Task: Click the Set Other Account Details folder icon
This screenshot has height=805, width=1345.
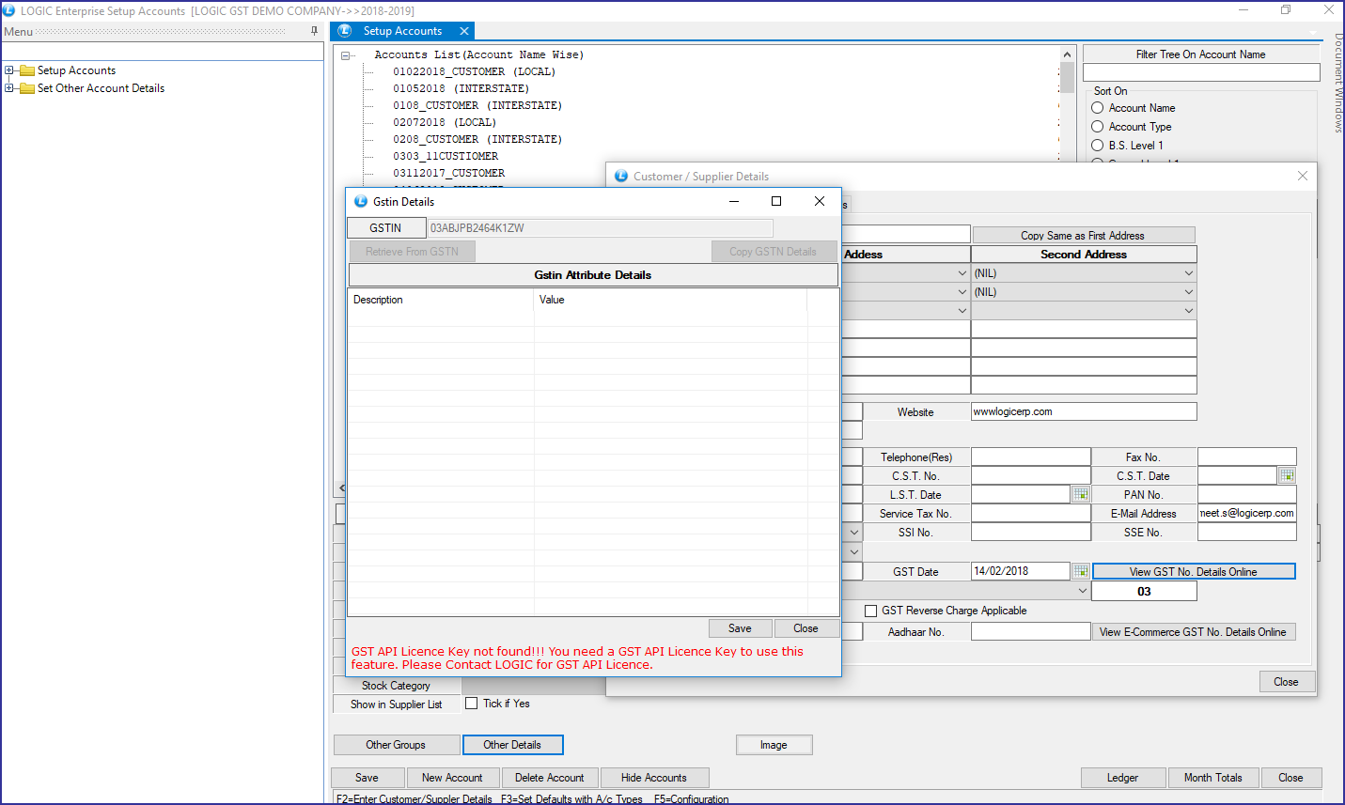Action: pyautogui.click(x=27, y=88)
